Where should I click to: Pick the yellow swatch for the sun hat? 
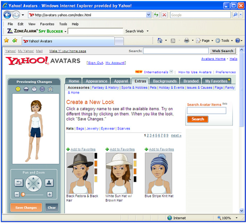[135, 164]
